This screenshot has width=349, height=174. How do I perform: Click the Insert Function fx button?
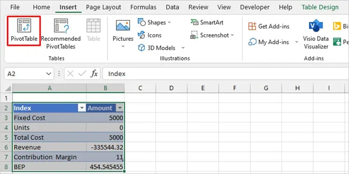(94, 74)
